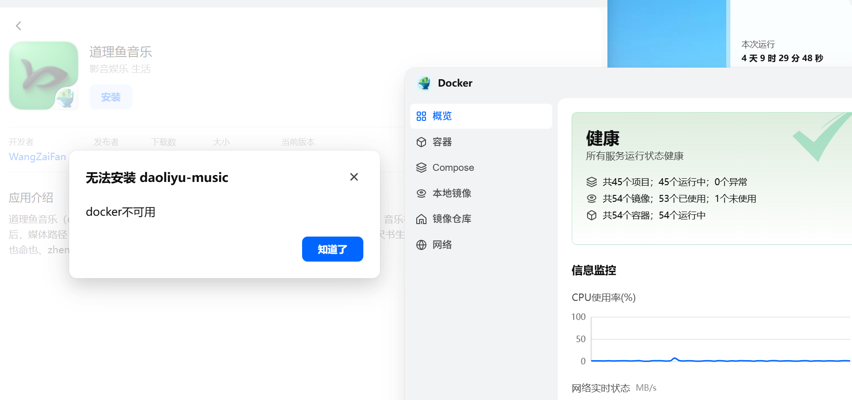Go to 本地镜像 local images
Image resolution: width=852 pixels, height=400 pixels.
(x=481, y=193)
